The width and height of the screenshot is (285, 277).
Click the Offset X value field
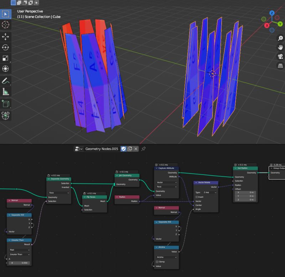point(245,192)
